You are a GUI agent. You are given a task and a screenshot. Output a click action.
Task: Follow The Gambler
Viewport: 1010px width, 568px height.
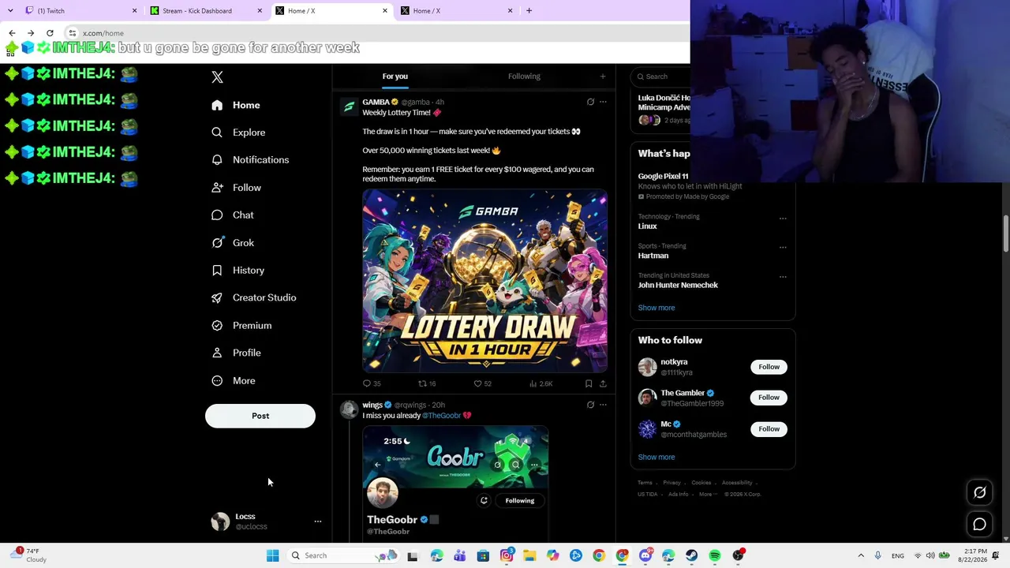[769, 398]
